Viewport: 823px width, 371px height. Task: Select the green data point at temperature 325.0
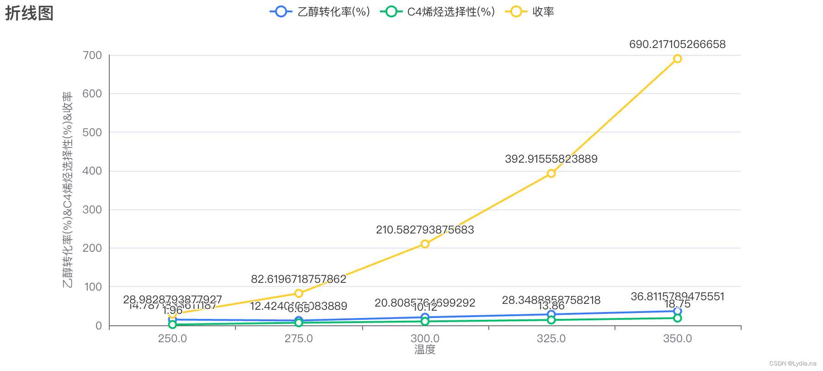[551, 320]
